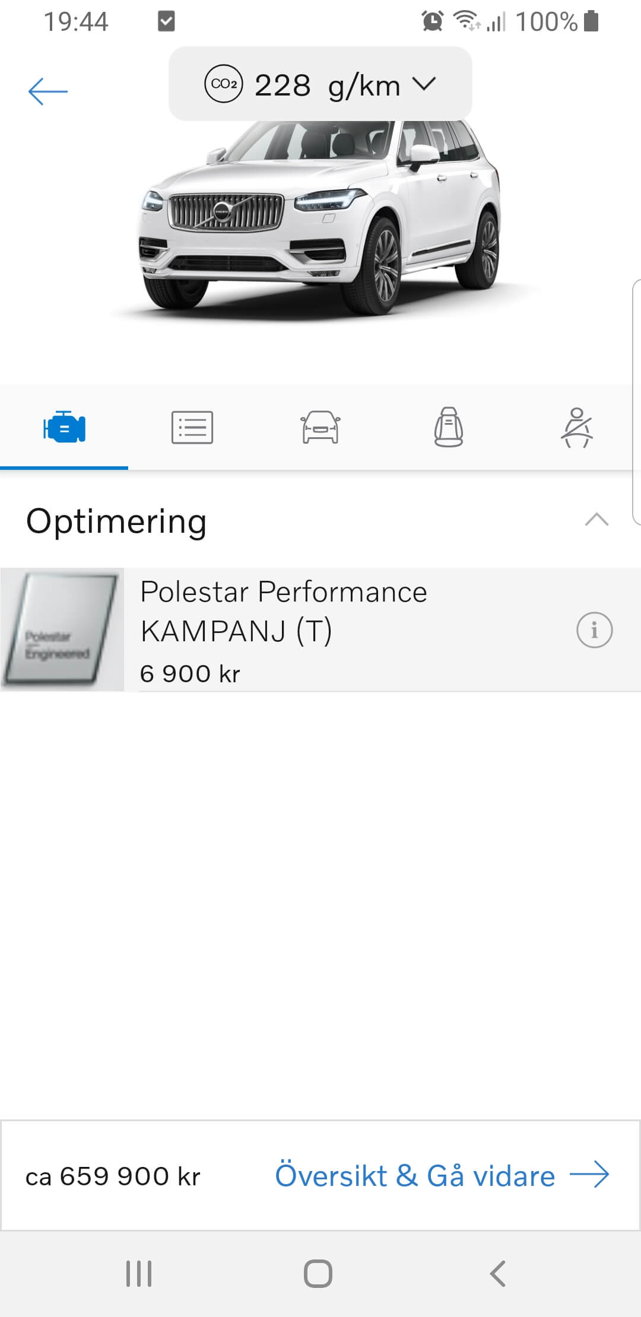The width and height of the screenshot is (641, 1317).
Task: Tap the Android home button
Action: pos(318,1274)
